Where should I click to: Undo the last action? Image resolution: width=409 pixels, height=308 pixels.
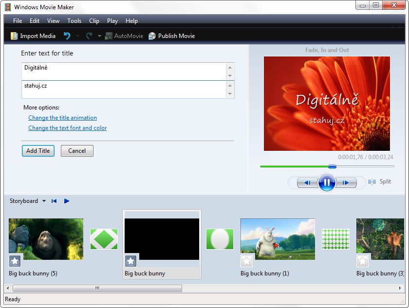[67, 36]
